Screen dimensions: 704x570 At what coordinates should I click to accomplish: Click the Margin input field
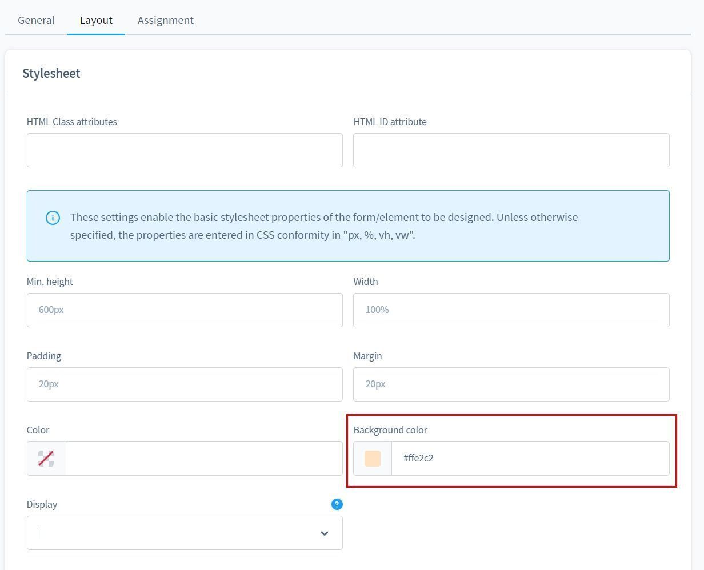(511, 384)
